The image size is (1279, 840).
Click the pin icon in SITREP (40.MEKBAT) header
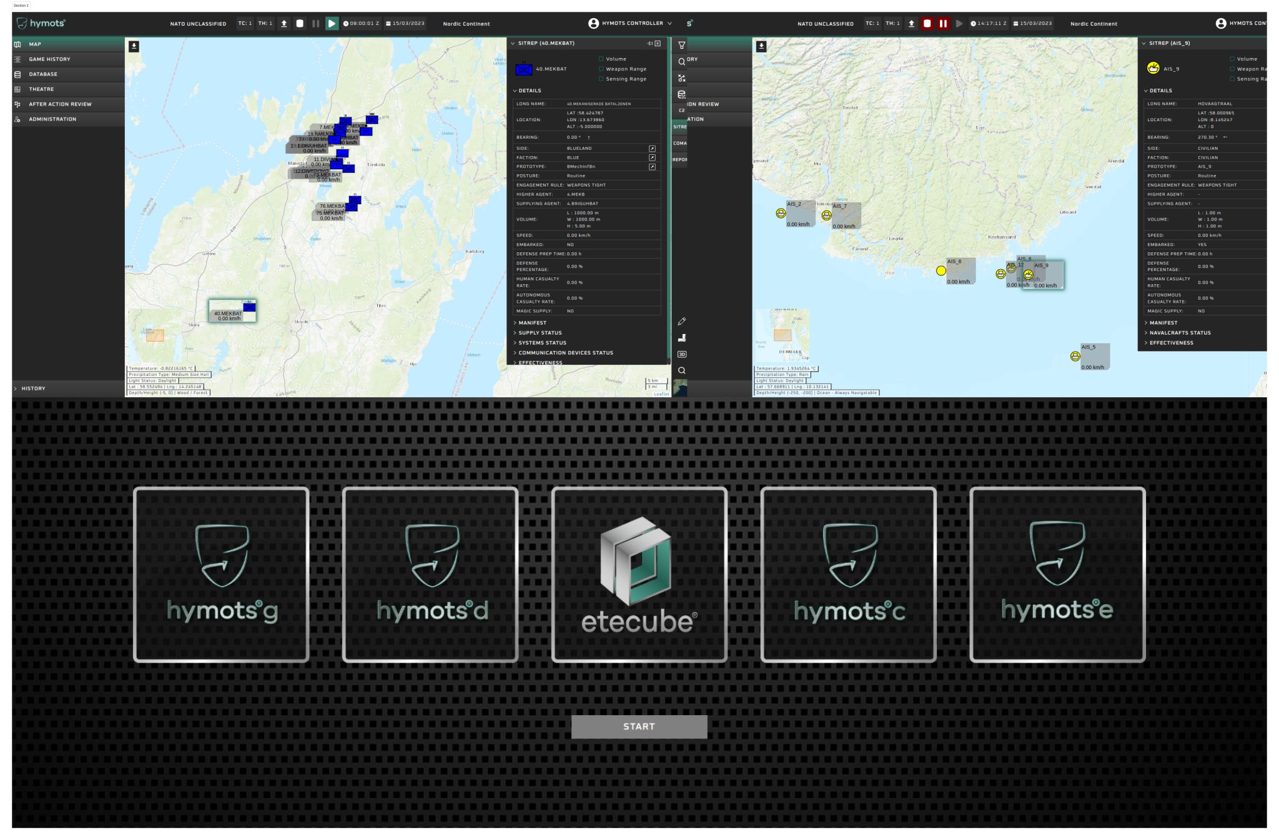(x=649, y=44)
